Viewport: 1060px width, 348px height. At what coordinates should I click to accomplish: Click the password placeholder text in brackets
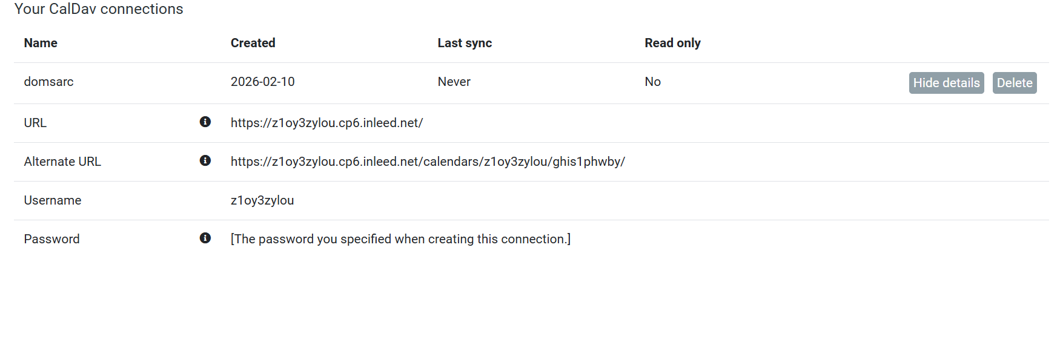point(400,239)
